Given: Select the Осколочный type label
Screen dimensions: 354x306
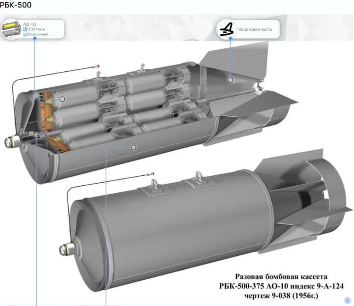Looking at the screenshot, I should pos(38,34).
